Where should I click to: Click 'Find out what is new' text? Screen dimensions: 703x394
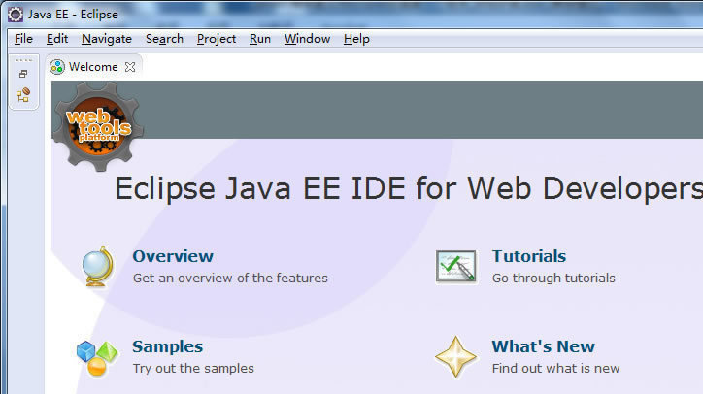556,369
